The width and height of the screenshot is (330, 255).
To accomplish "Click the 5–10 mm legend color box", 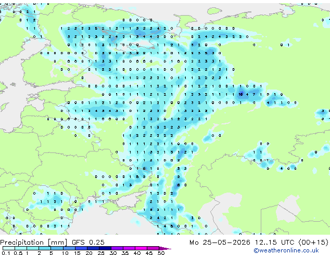I will pyautogui.click(x=57, y=248).
